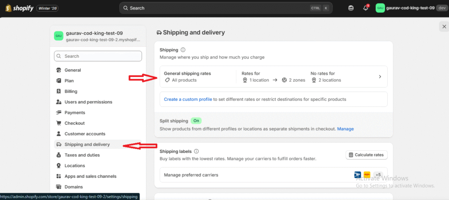Click the USPS carrier logo

click(358, 175)
